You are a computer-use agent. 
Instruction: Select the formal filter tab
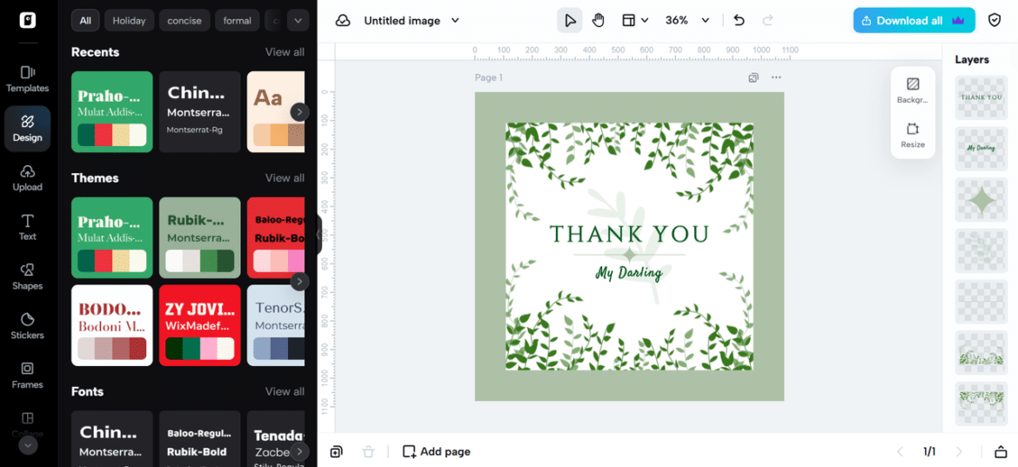(x=237, y=20)
